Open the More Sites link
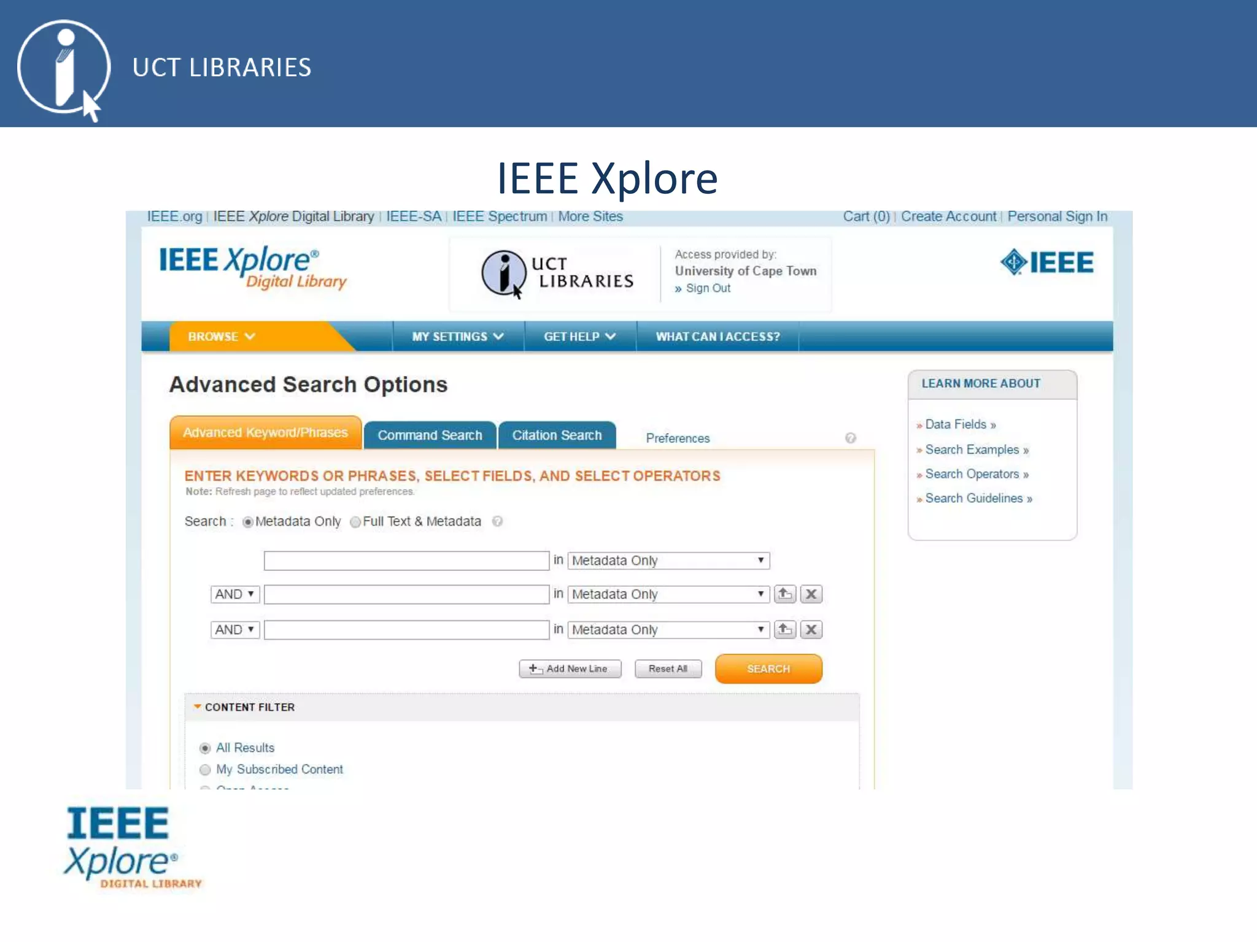 pyautogui.click(x=590, y=216)
